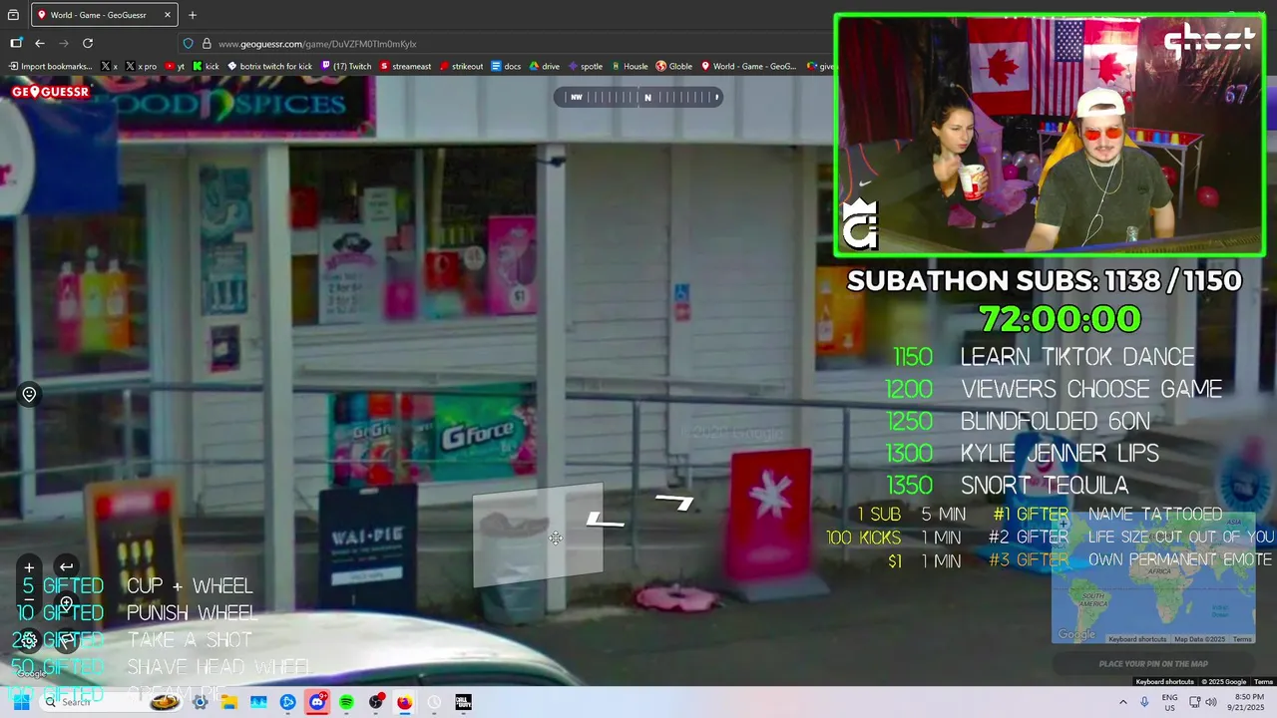The image size is (1277, 718).
Task: Open the docs bookmark
Action: pos(506,67)
